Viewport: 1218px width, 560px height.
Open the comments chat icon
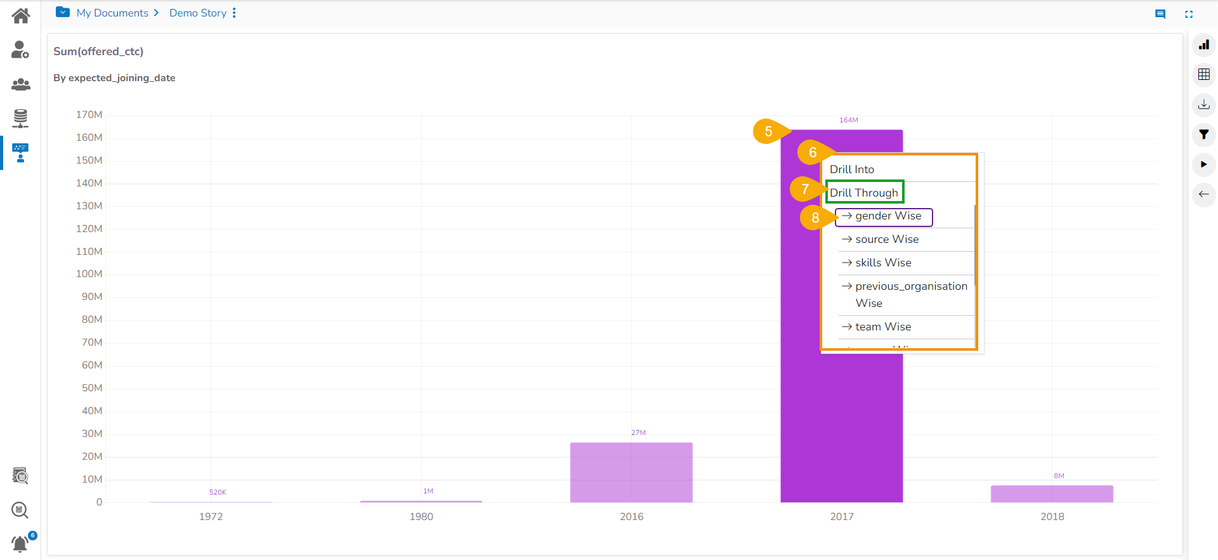[x=1160, y=14]
